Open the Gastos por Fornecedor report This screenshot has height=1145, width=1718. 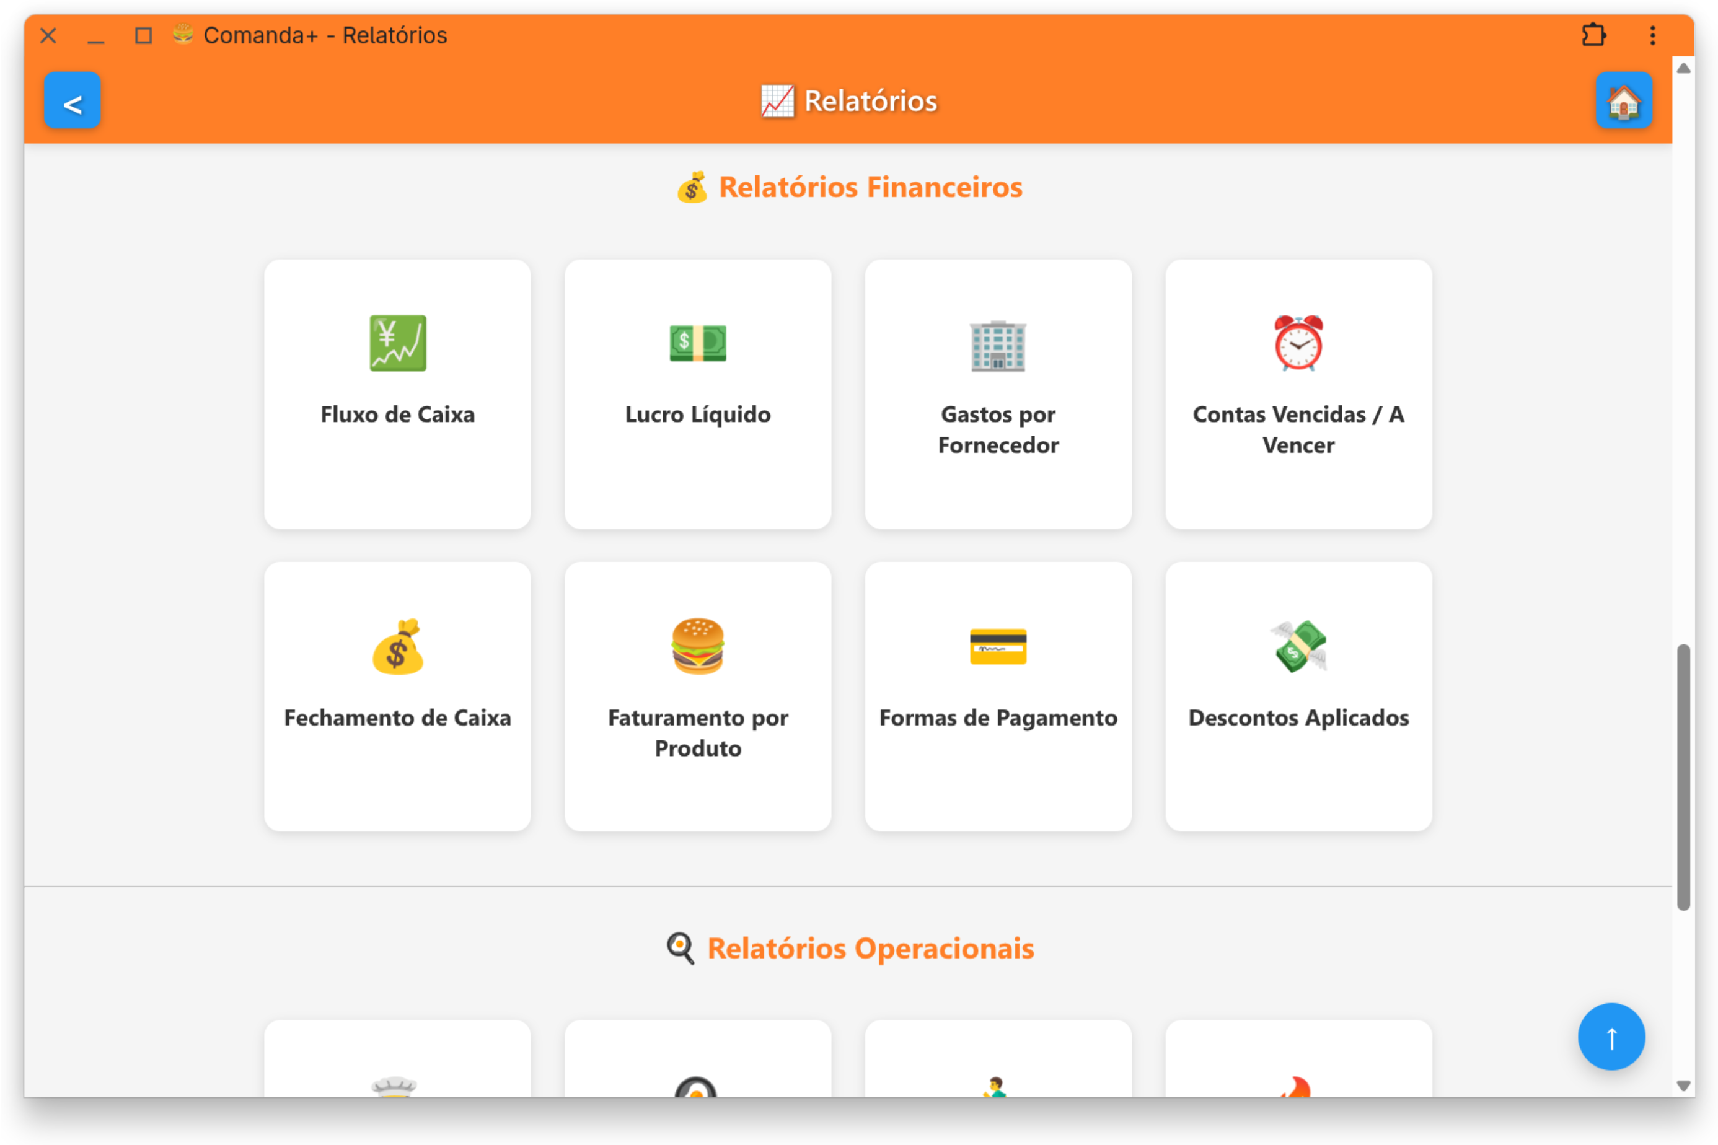(x=998, y=394)
